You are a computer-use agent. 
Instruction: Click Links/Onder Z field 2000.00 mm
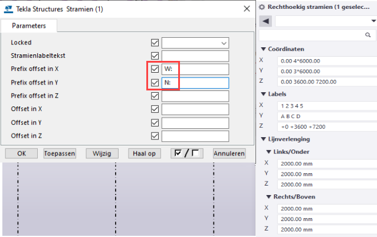click(327, 185)
